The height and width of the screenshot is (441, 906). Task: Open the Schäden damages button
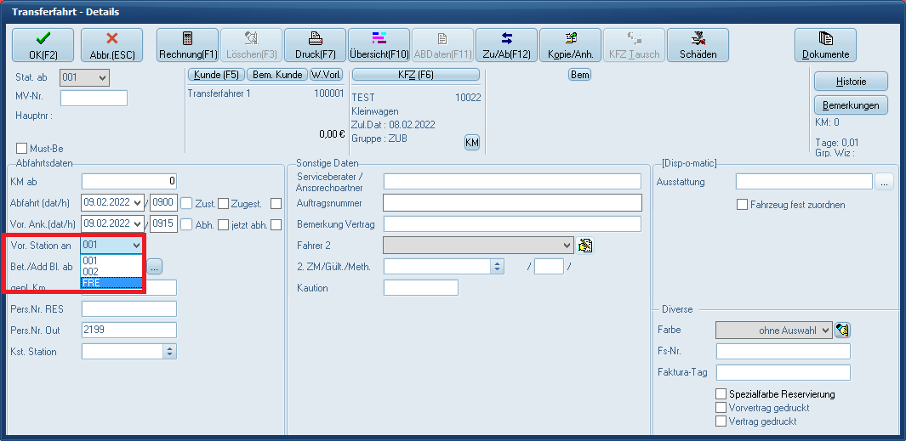tap(698, 45)
